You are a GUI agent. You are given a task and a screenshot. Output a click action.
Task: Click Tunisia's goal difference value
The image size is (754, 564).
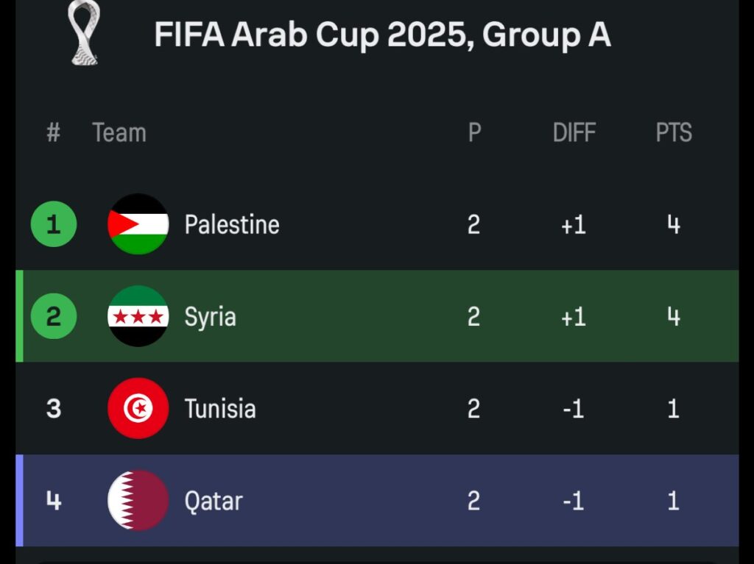point(573,408)
